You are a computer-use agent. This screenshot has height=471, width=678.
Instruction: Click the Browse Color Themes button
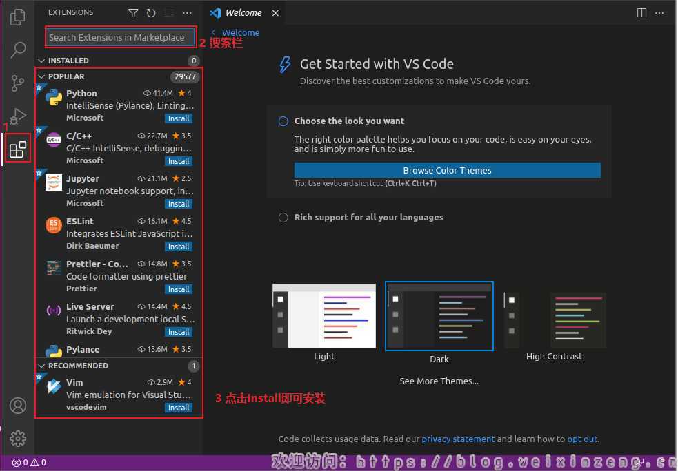[x=447, y=170]
